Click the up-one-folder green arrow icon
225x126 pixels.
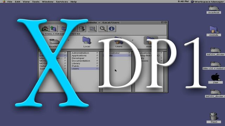coord(53,28)
